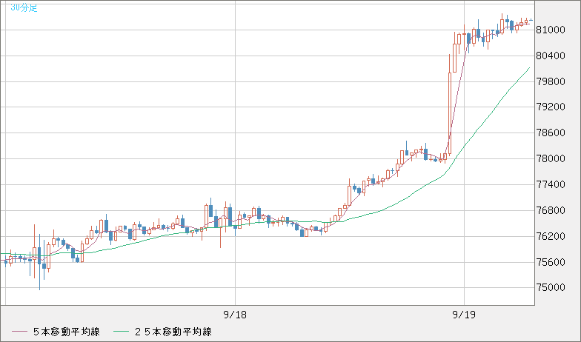Click the 79200 price axis label
This screenshot has height=342, width=581.
[551, 107]
